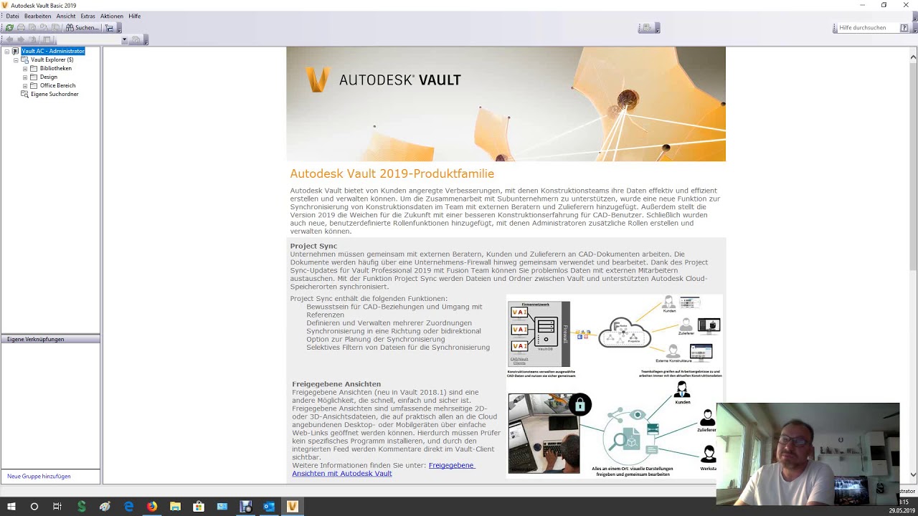Screen dimensions: 918x516
Task: Click the Back navigation arrow
Action: [9, 39]
